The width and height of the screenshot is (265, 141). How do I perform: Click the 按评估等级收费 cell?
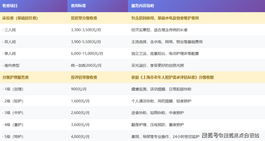pyautogui.click(x=84, y=77)
